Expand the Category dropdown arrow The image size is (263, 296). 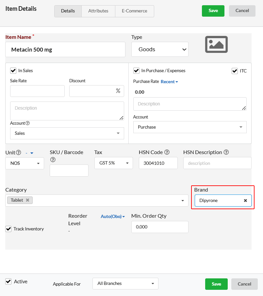[x=183, y=200]
